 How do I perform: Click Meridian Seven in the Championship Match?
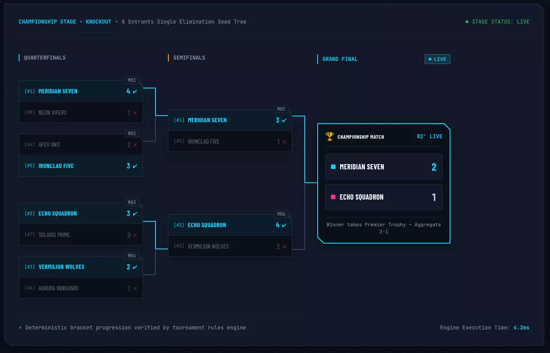click(384, 167)
